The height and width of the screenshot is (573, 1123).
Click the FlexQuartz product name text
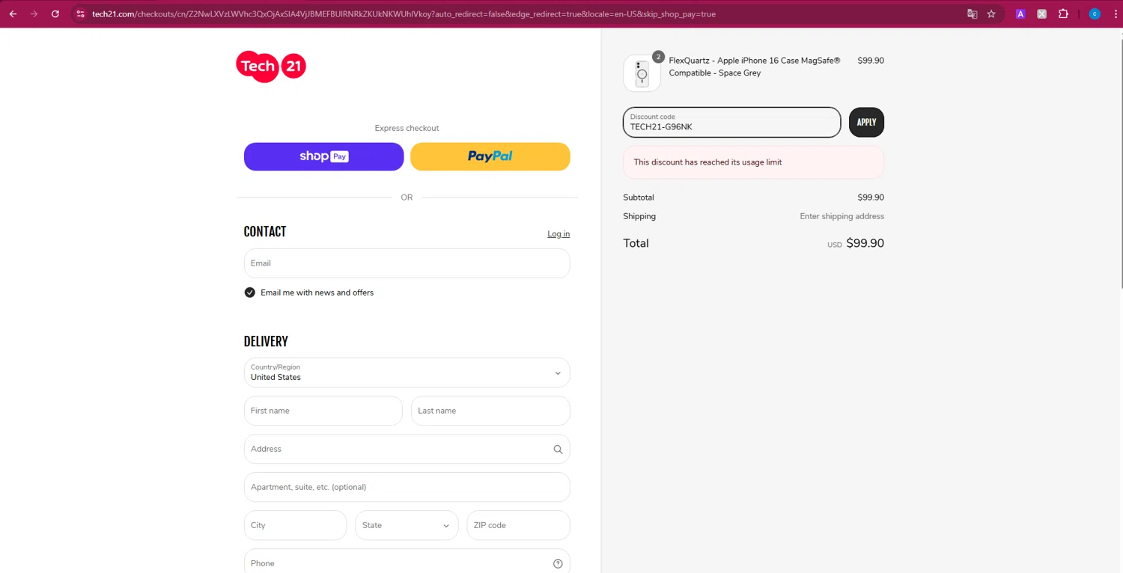(x=755, y=67)
